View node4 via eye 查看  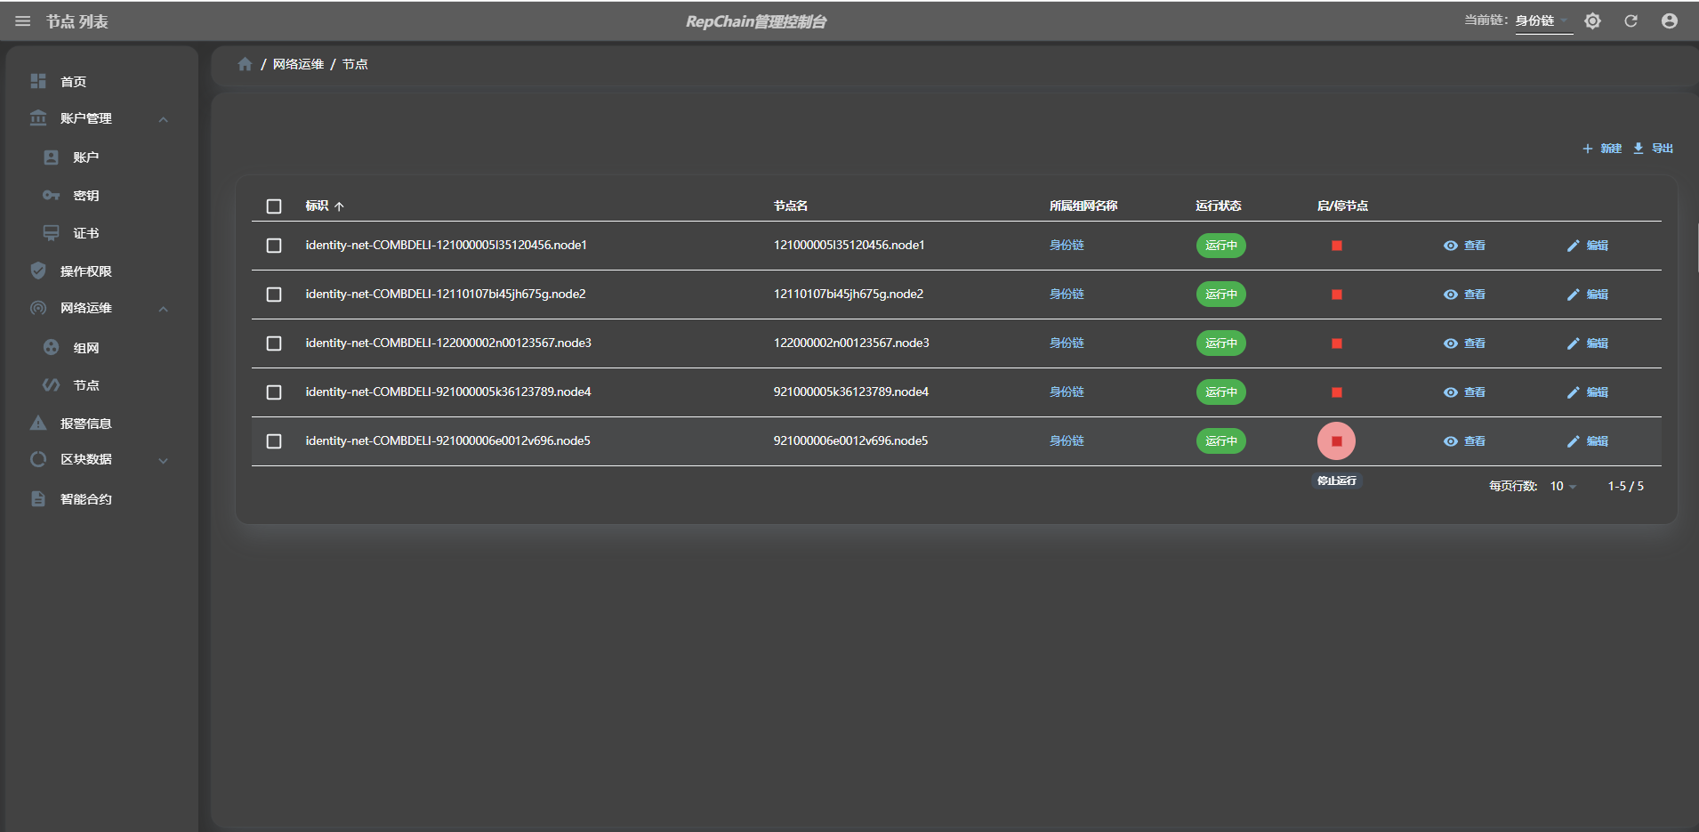[1463, 392]
